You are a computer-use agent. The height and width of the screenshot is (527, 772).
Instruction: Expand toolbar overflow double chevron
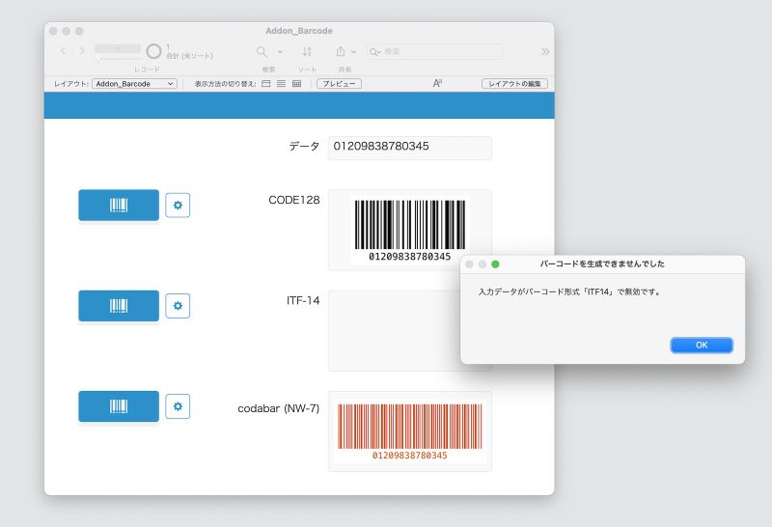[x=544, y=51]
